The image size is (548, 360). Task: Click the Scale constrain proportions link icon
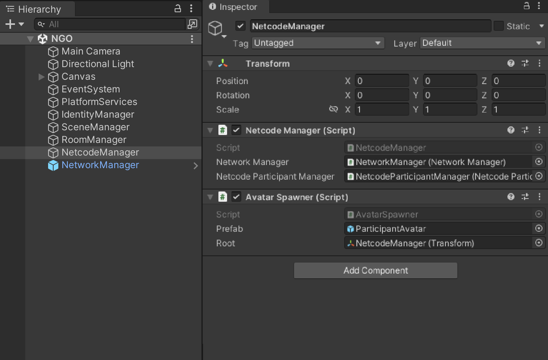coord(334,109)
